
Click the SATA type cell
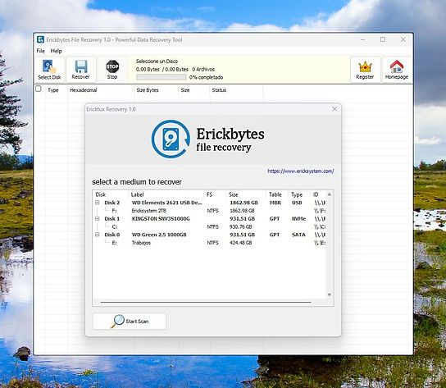(298, 235)
